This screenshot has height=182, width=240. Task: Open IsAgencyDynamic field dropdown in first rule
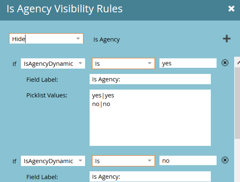coord(81,63)
